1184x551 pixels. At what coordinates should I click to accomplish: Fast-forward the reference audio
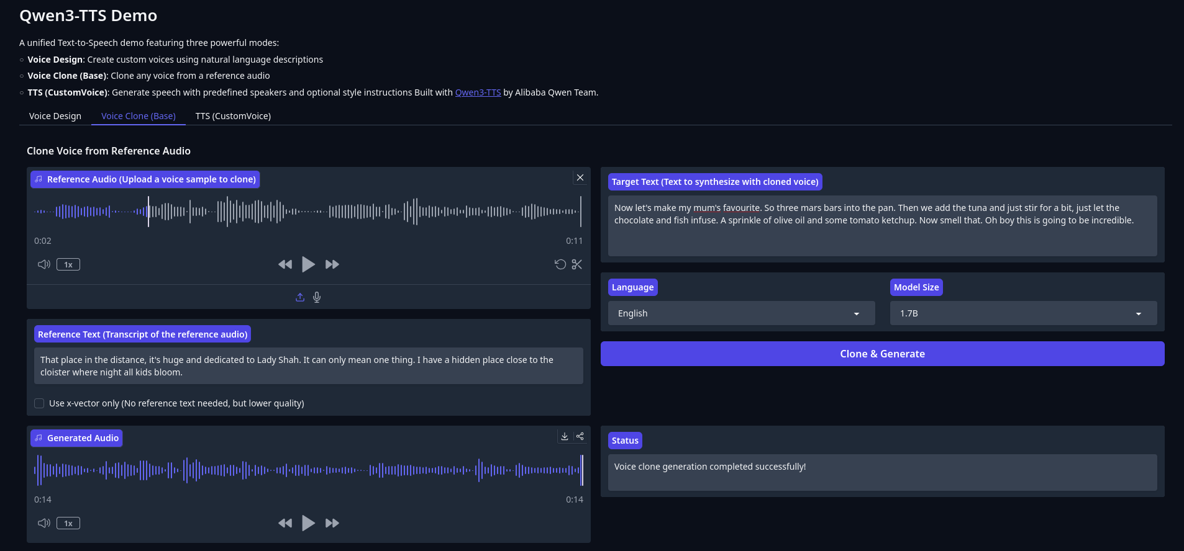coord(332,264)
